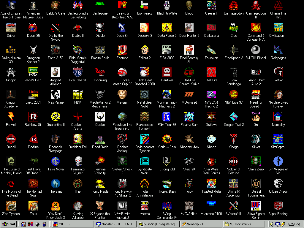Click the Deus Ex shortcut
This screenshot has height=228, width=304.
click(x=122, y=28)
